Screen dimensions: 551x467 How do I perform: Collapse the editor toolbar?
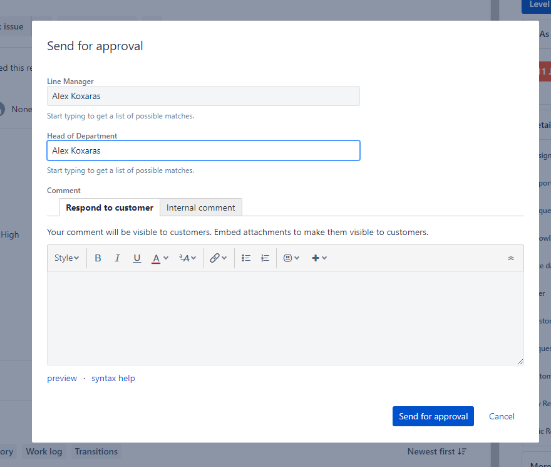(510, 258)
